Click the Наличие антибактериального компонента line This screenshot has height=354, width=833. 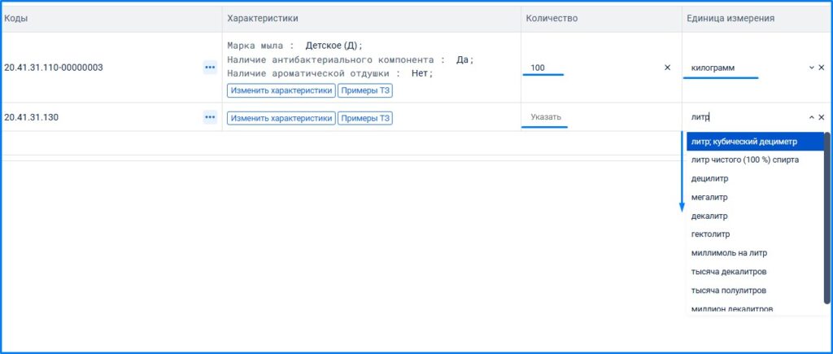tap(350, 59)
